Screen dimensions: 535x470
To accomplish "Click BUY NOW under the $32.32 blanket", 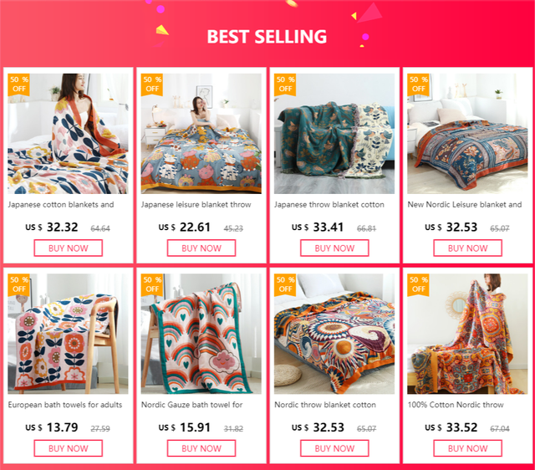I will tap(69, 248).
